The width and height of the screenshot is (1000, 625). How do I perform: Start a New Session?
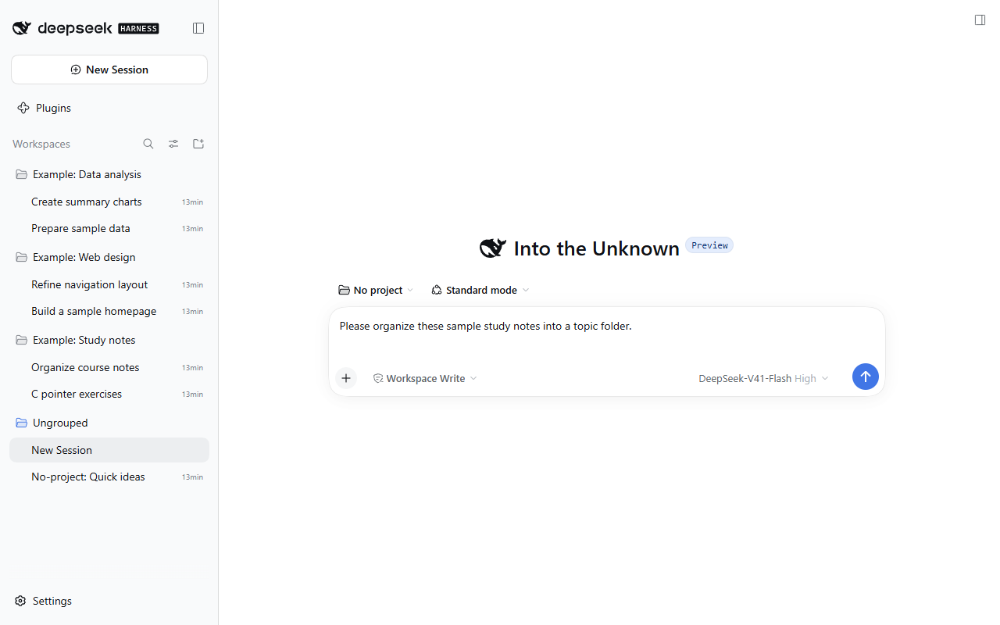[x=109, y=70]
